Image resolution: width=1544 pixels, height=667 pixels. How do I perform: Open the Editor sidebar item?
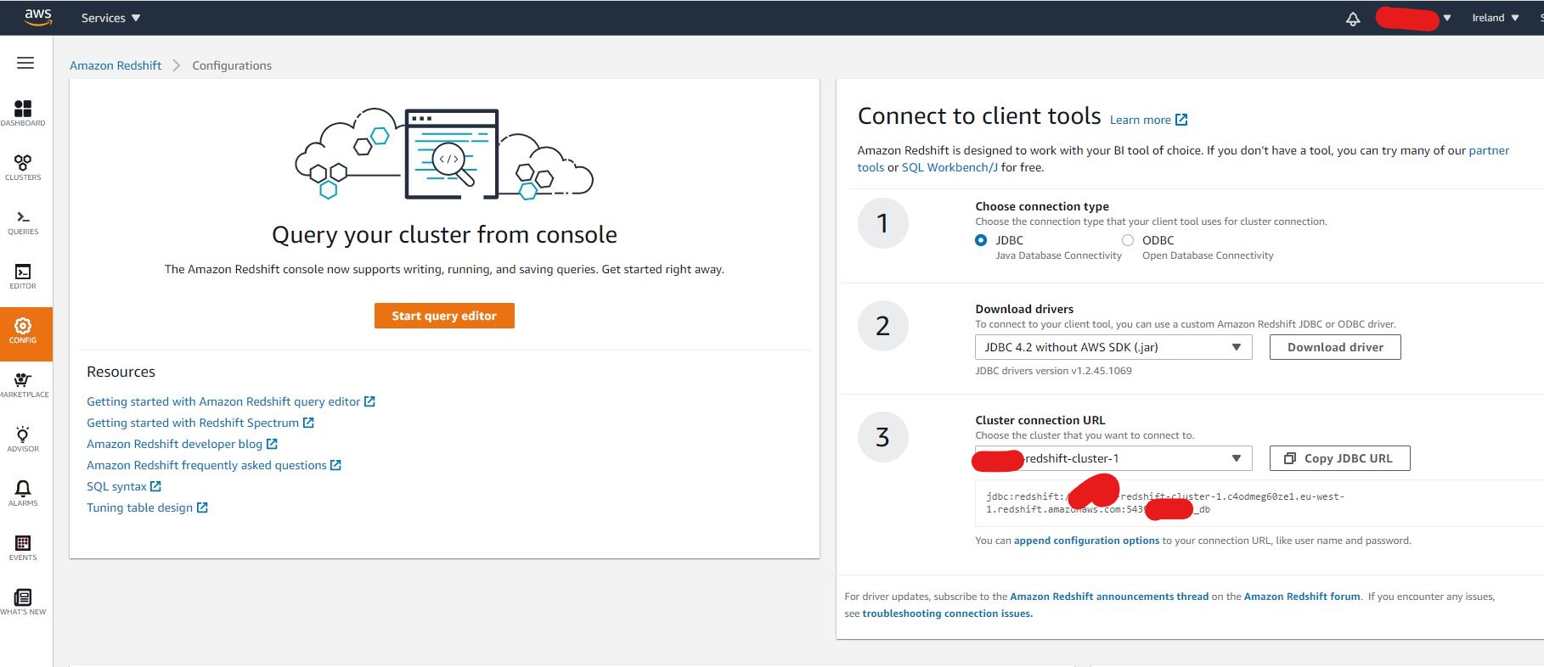(23, 276)
